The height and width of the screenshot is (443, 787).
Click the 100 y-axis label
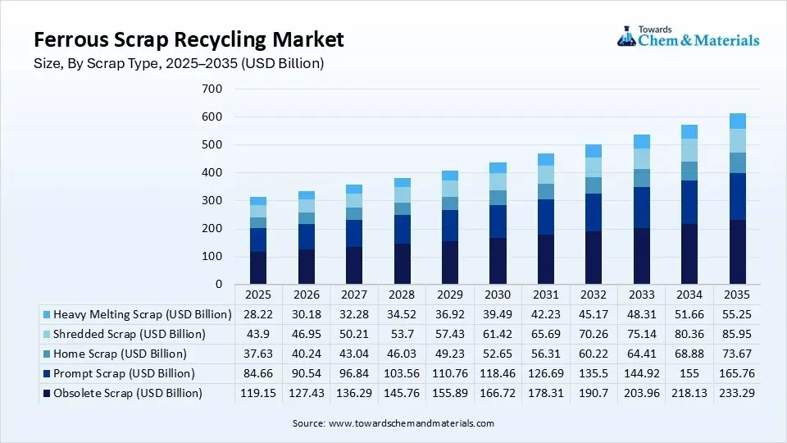[x=212, y=256]
